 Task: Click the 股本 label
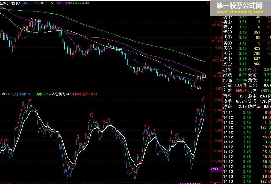coord(252,96)
